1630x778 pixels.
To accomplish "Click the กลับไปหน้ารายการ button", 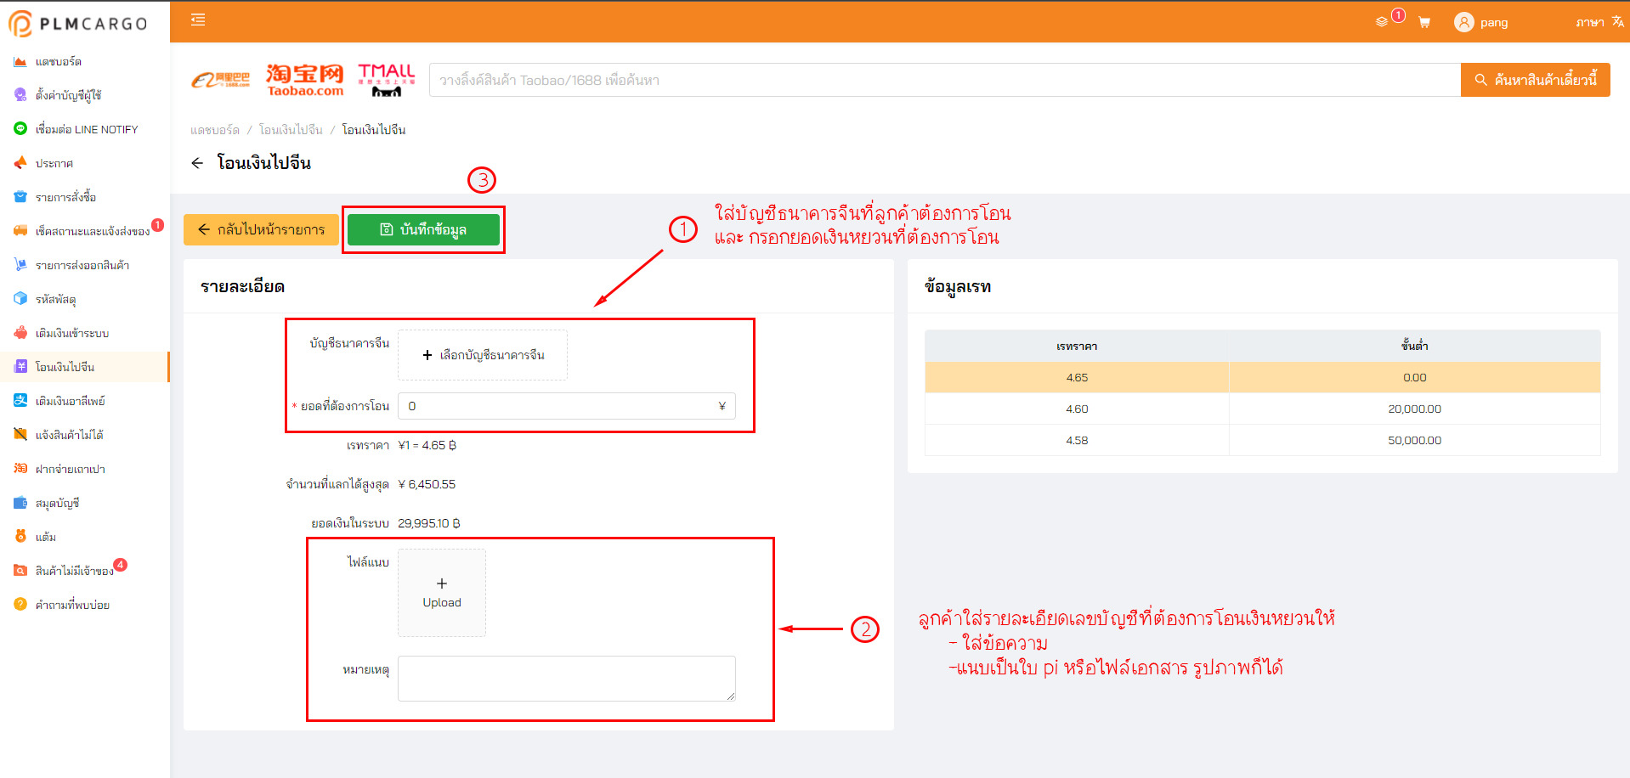I will 261,229.
